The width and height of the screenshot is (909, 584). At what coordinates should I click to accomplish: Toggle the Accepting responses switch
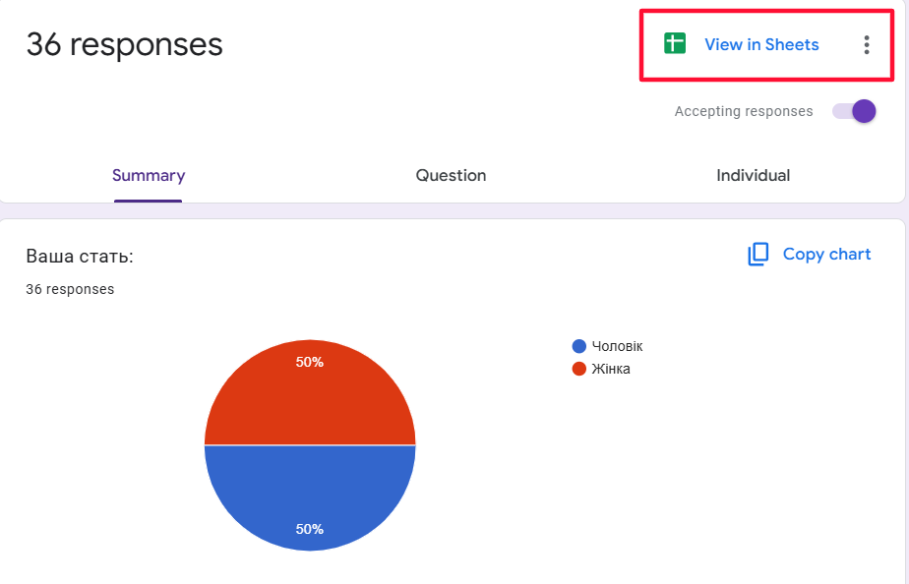854,111
